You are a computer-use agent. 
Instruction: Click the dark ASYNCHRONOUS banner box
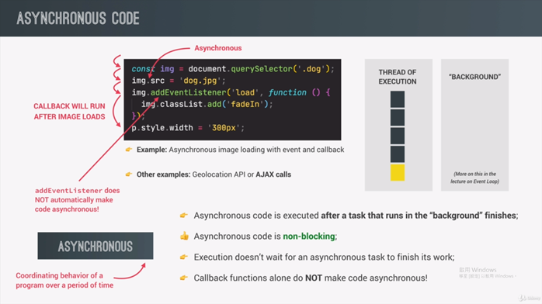96,246
